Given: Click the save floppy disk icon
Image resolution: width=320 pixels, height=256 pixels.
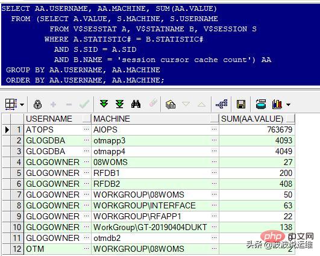Looking at the screenshot, I should coord(241,104).
